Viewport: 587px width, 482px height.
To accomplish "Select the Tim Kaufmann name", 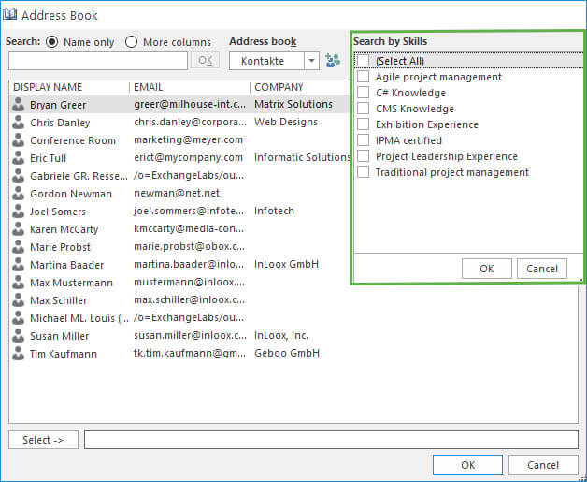I will click(64, 354).
